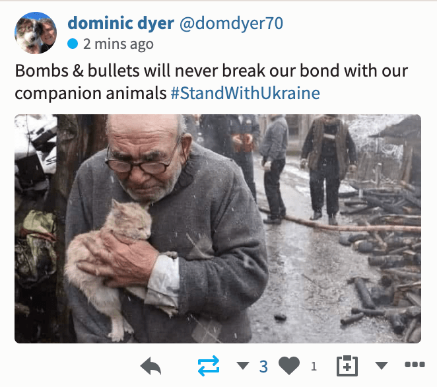Retweet the post with the blue arrows

coord(209,366)
